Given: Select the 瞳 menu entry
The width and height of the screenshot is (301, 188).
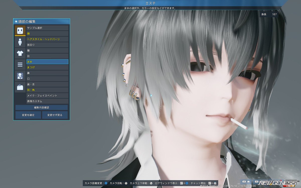Looking at the screenshot, I should pos(47,50).
